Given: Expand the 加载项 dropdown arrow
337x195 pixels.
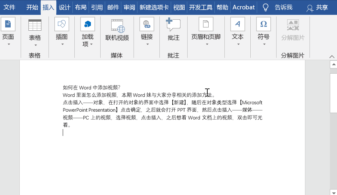Looking at the screenshot, I should 92,44.
